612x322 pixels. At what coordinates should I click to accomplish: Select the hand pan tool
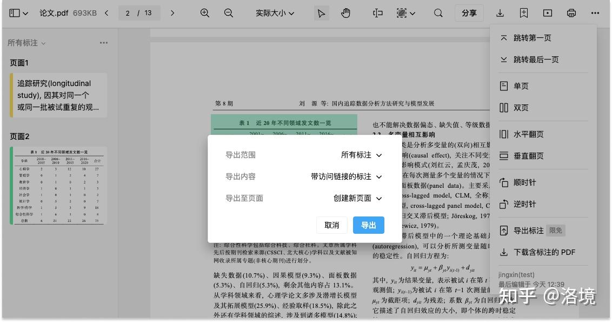point(345,13)
